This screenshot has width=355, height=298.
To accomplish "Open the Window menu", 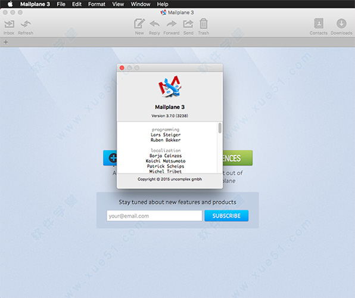I will [x=141, y=4].
